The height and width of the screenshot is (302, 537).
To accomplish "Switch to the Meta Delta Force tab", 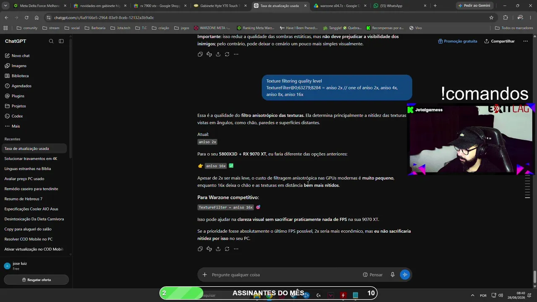I will pos(37,6).
